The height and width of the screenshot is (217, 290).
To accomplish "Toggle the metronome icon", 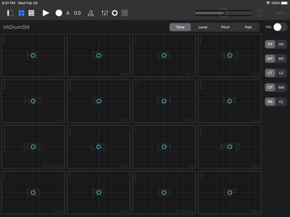I will pos(91,13).
